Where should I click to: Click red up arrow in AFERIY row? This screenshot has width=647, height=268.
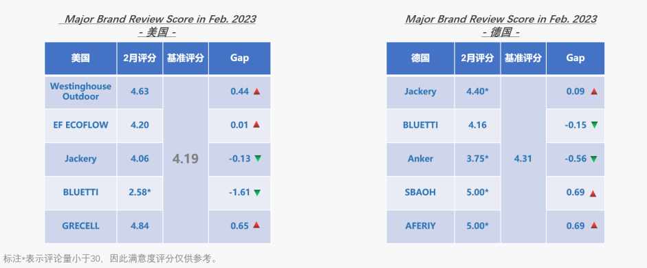point(594,225)
